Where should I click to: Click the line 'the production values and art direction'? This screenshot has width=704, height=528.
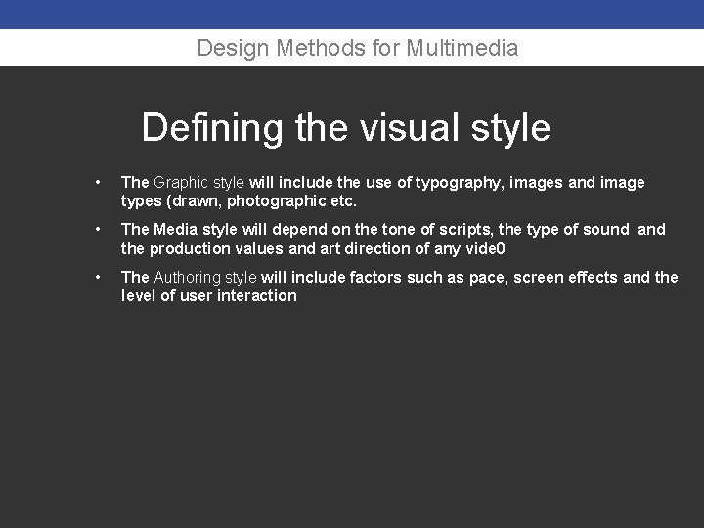(313, 248)
